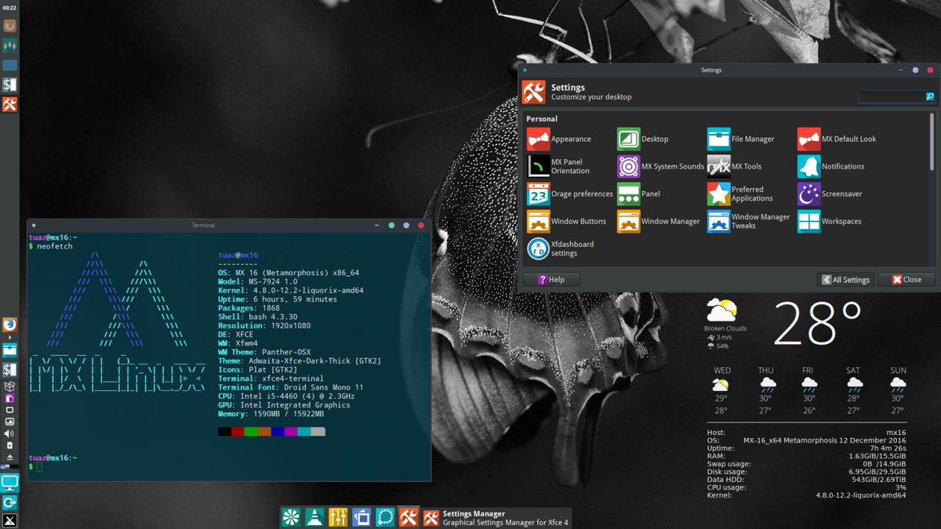
Task: Open Window Manager settings
Action: (x=659, y=221)
